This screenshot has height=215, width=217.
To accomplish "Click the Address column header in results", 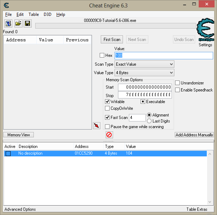I will coord(20,40).
